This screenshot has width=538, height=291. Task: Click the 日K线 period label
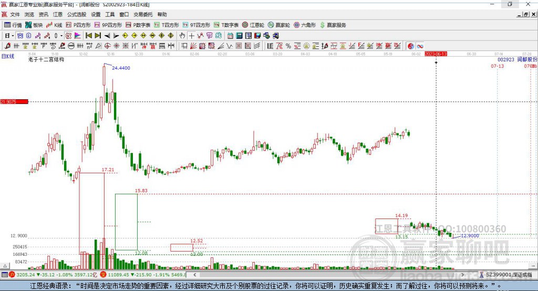coord(8,56)
